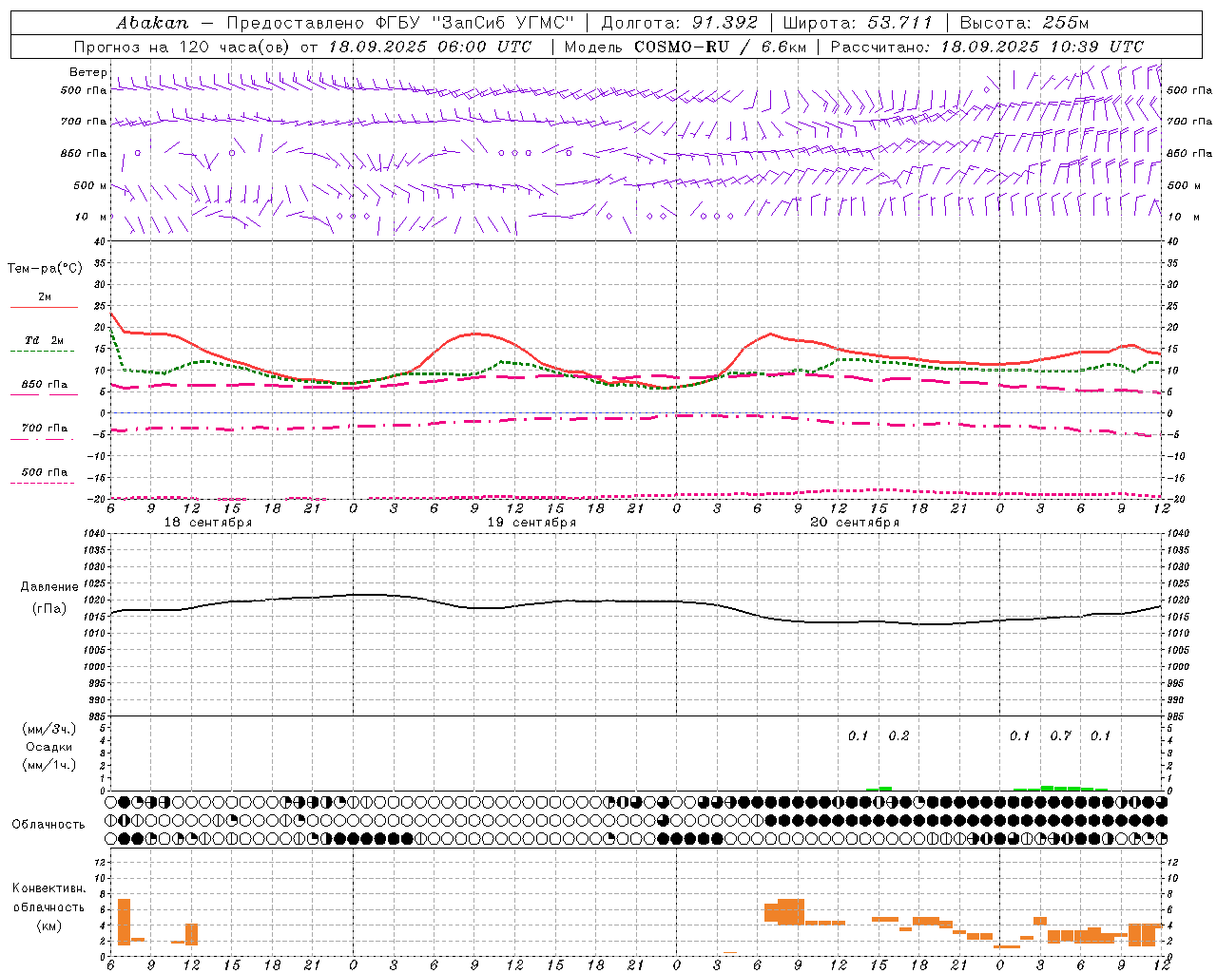The width and height of the screenshot is (1217, 973).
Task: Click the 'Долгота: 91.392' longitude value
Action: tap(680, 23)
